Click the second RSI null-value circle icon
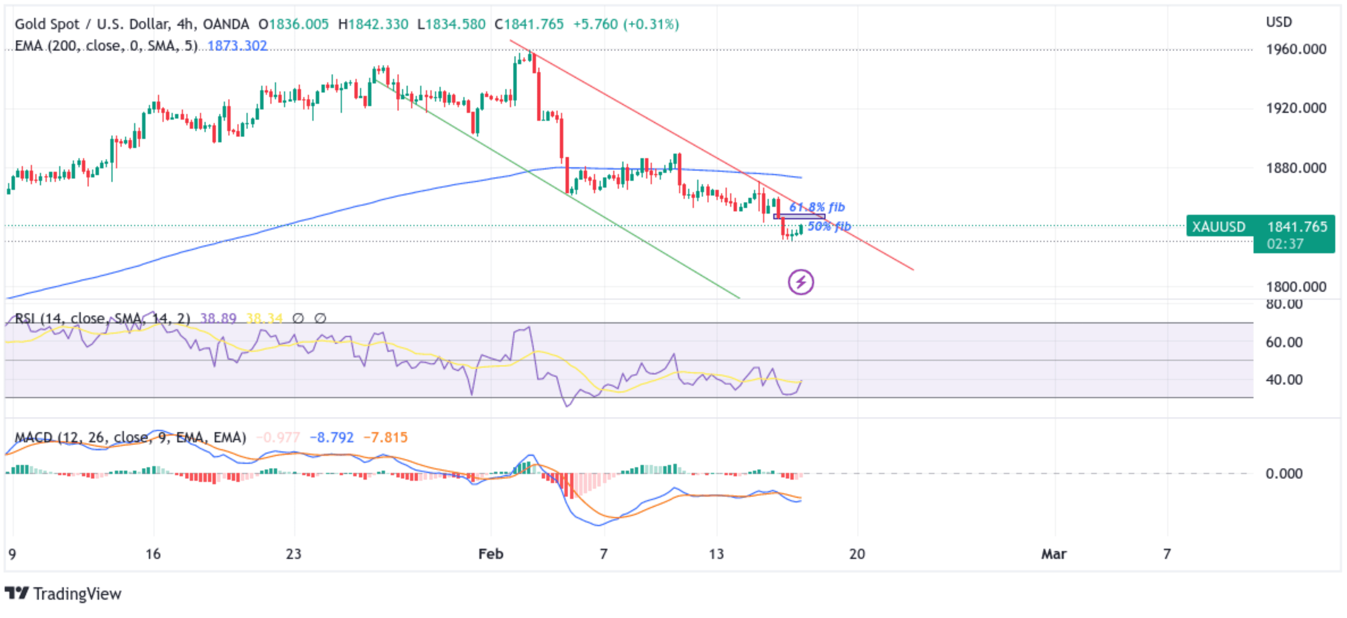Image resolution: width=1347 pixels, height=618 pixels. tap(321, 318)
